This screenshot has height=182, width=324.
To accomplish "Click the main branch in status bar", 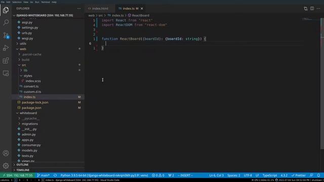I will [x=43, y=175].
